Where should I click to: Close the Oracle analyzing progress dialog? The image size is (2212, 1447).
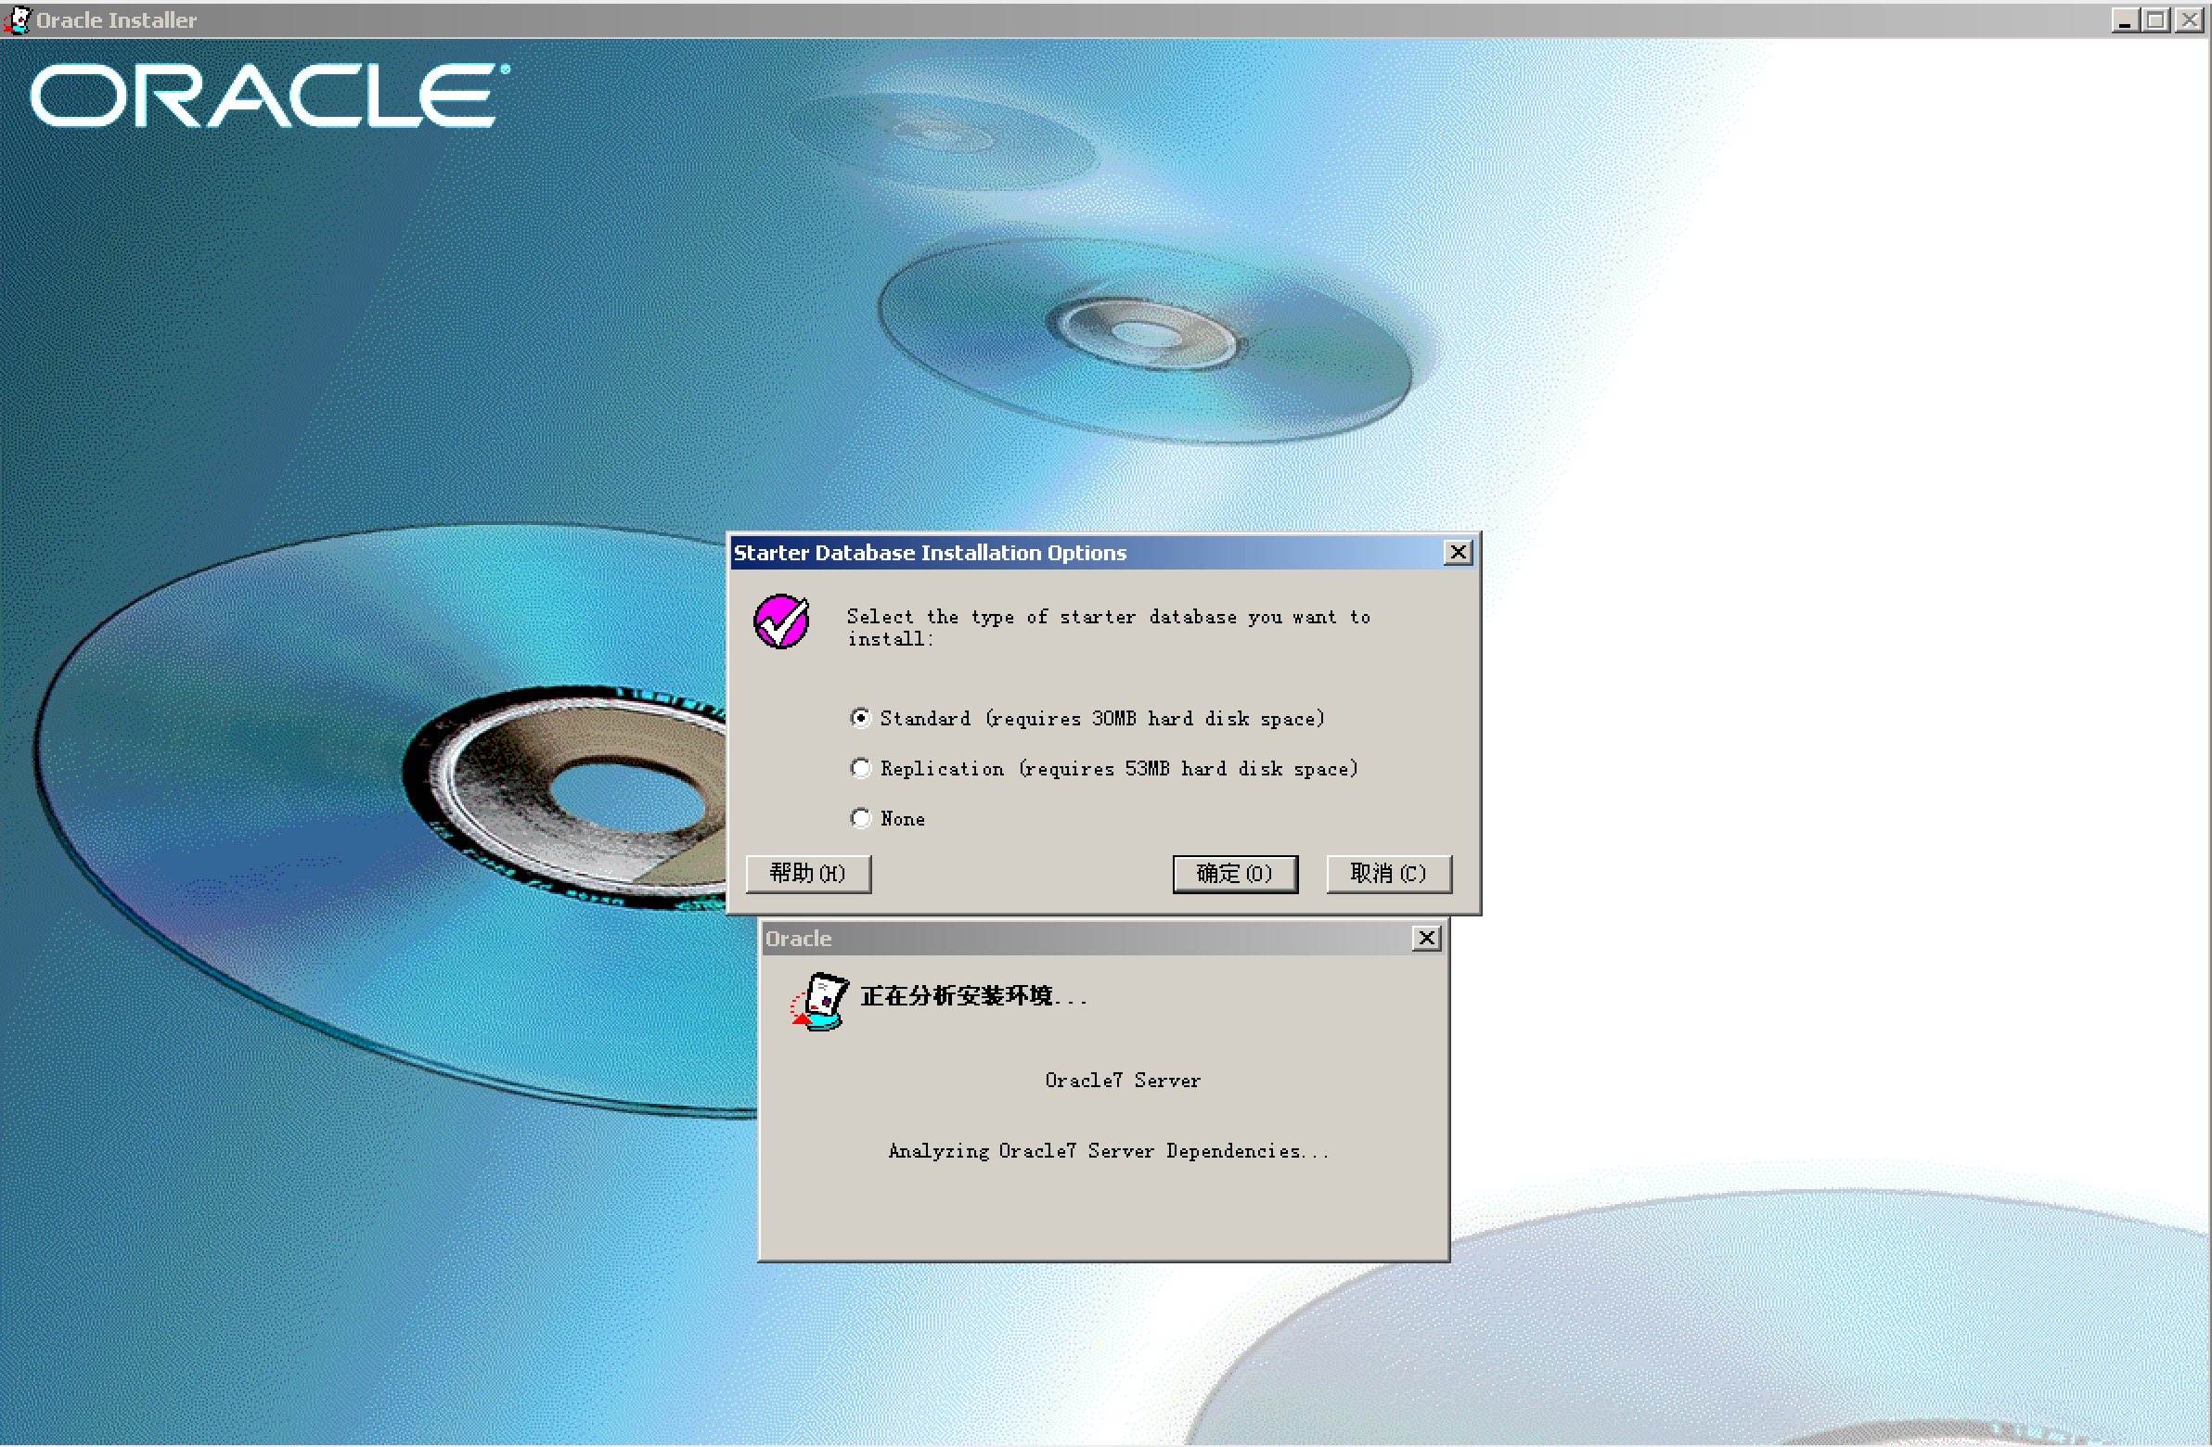click(x=1426, y=939)
